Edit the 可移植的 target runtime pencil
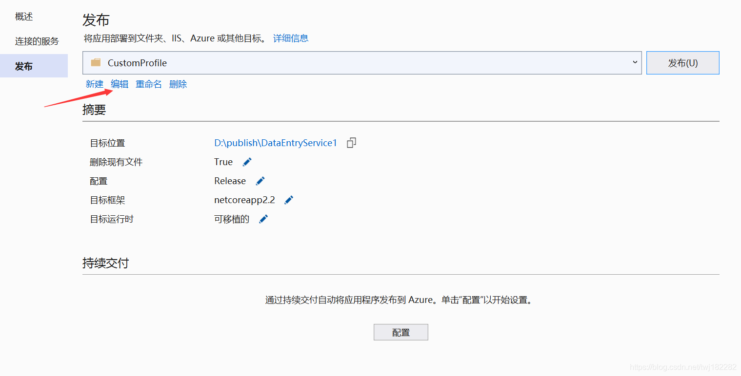The width and height of the screenshot is (741, 376). click(263, 219)
